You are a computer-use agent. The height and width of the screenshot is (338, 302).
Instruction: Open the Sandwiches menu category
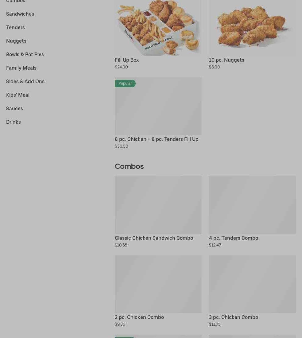tap(20, 14)
